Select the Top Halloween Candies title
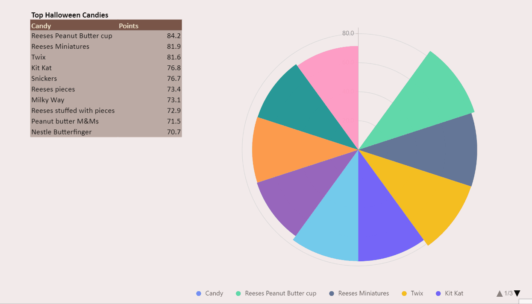This screenshot has width=532, height=304. 70,15
